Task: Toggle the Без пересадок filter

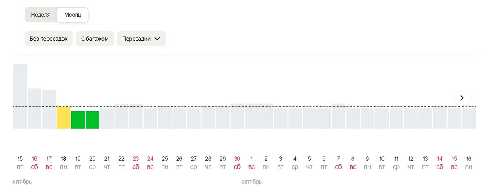Action: pos(49,39)
